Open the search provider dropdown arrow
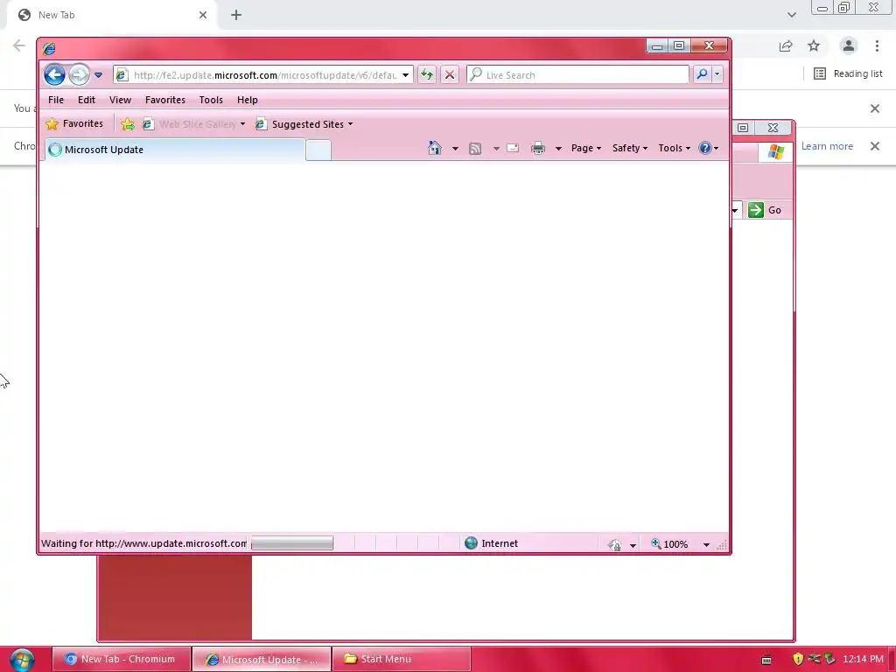The height and width of the screenshot is (672, 896). click(717, 74)
